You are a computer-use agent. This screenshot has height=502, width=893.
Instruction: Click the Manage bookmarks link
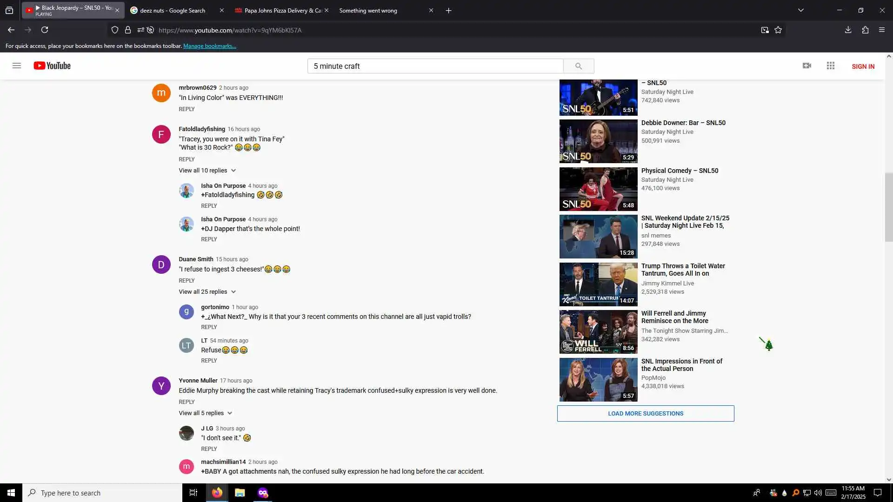click(210, 46)
